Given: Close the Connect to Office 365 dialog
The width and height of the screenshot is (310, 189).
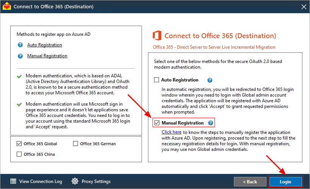Looking at the screenshot, I should point(304,7).
